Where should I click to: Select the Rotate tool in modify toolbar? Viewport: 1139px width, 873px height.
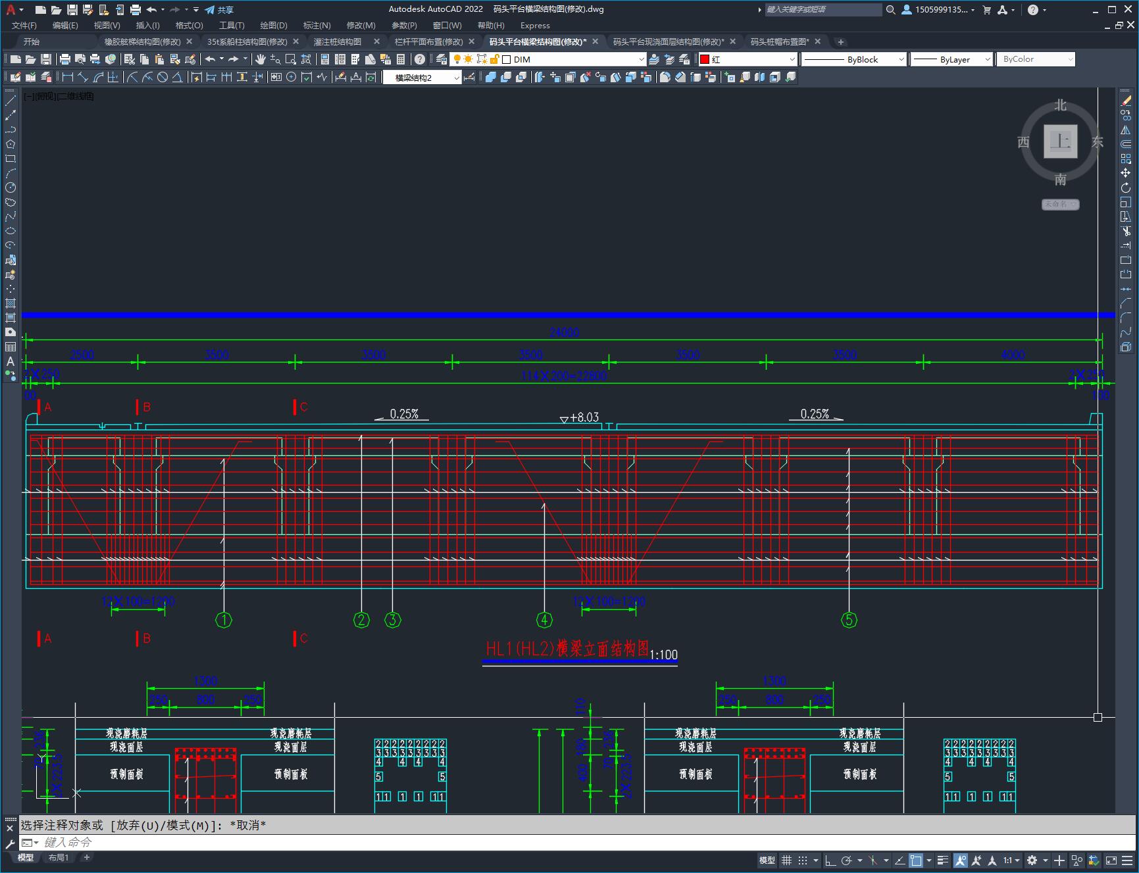coord(1126,187)
